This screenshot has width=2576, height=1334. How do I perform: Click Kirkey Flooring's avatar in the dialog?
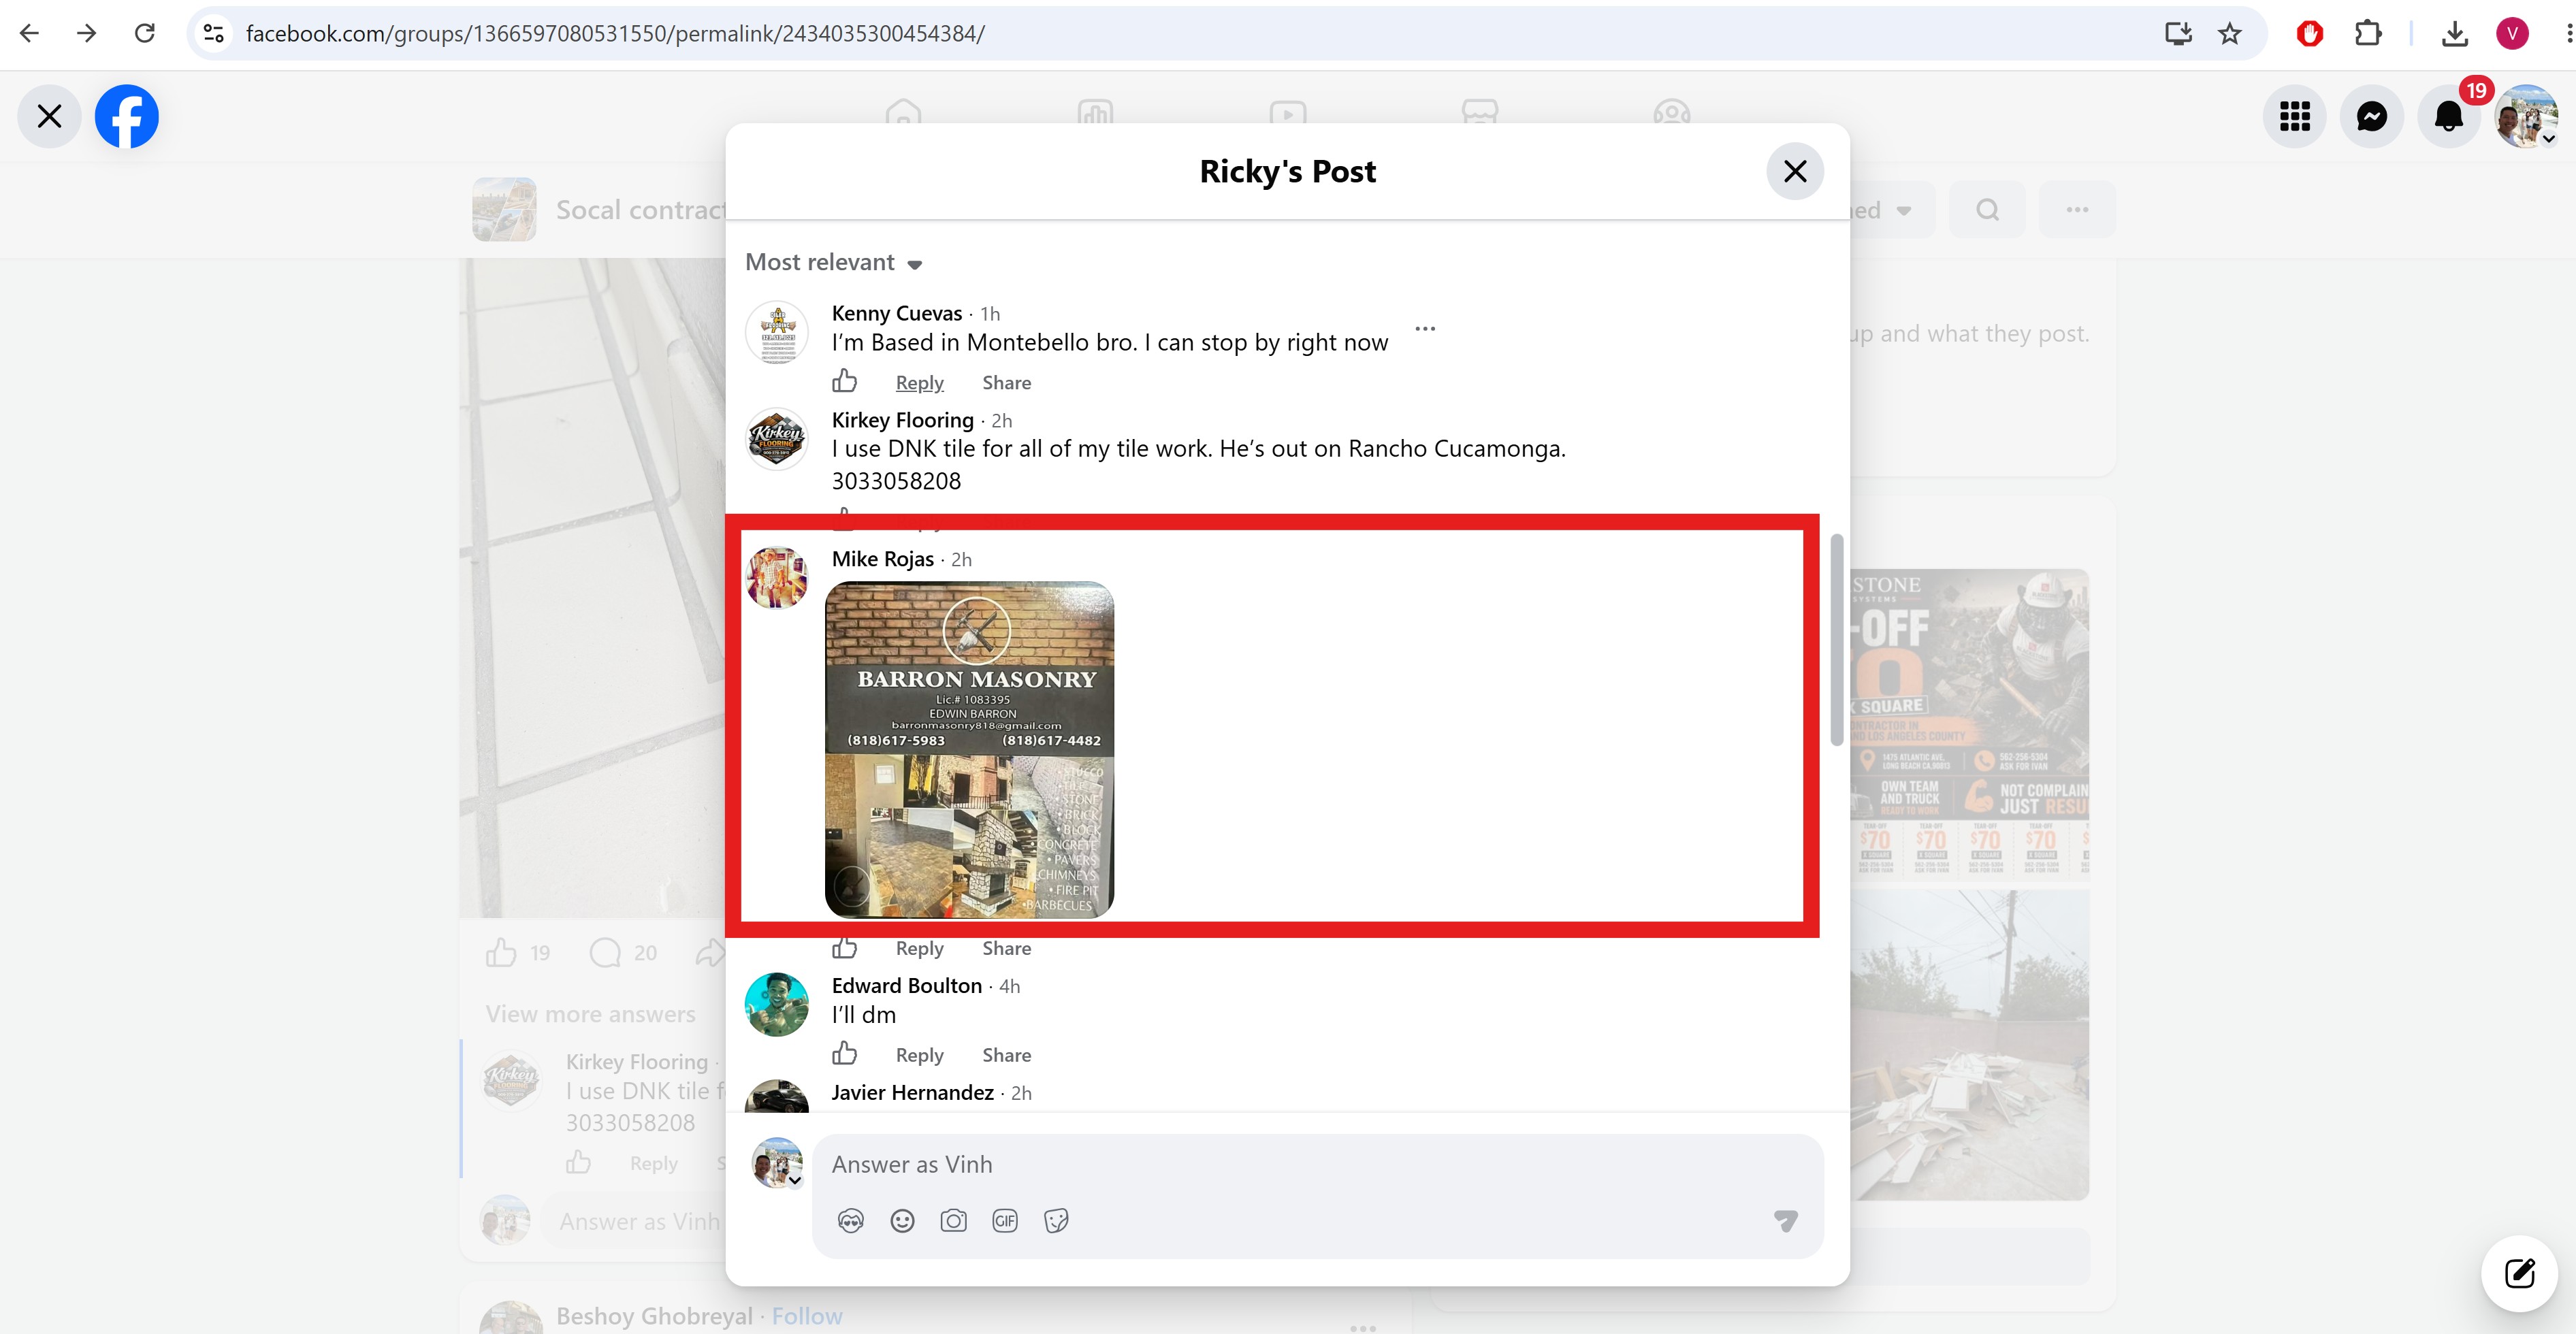click(x=777, y=439)
